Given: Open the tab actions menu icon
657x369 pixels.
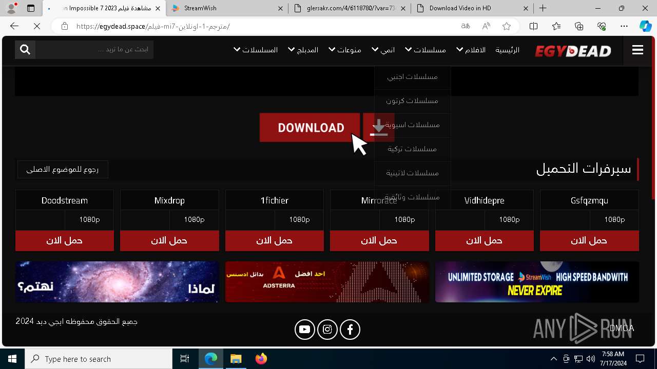Looking at the screenshot, I should coord(31,8).
